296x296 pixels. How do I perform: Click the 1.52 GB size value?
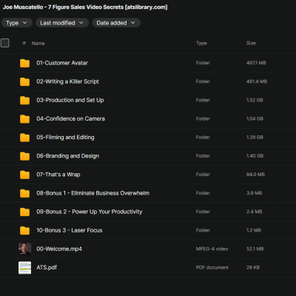(255, 100)
